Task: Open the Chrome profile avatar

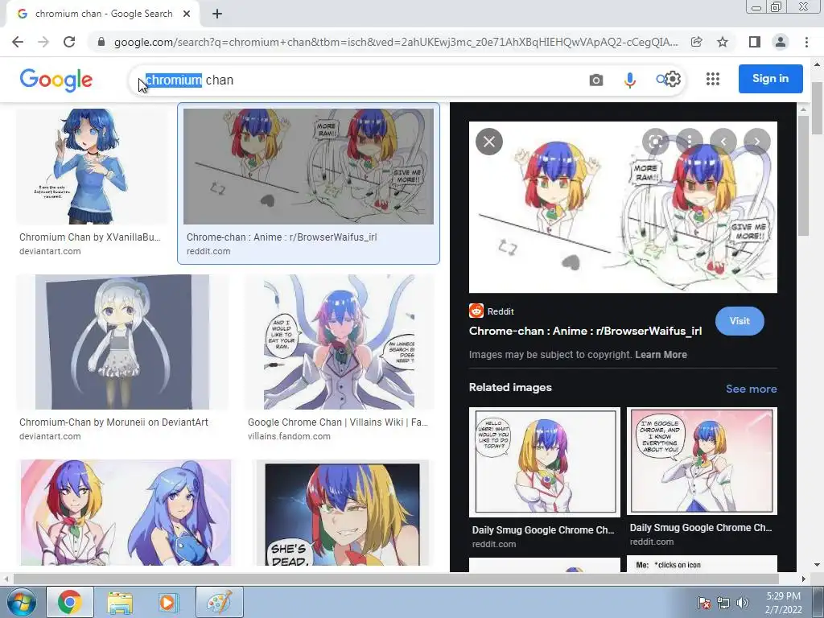Action: point(781,42)
